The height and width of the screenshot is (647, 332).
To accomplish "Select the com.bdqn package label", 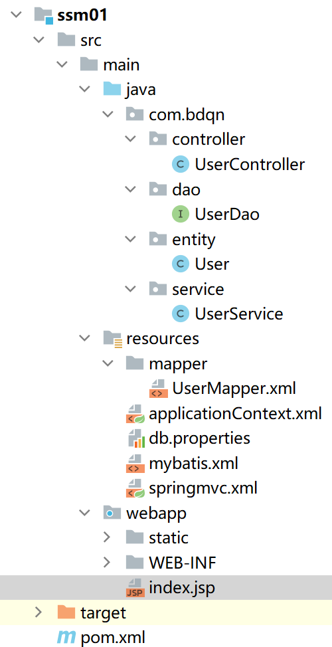I will pyautogui.click(x=187, y=114).
